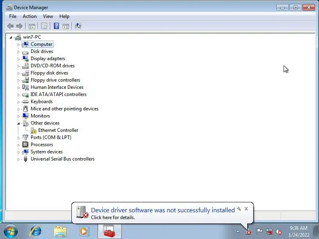Image resolution: width=319 pixels, height=239 pixels.
Task: Click the Ethernet Controller warning icon
Action: (33, 130)
